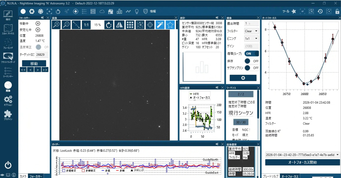Open the 1x1 binning dropdown
The height and width of the screenshot is (178, 341).
point(251,38)
